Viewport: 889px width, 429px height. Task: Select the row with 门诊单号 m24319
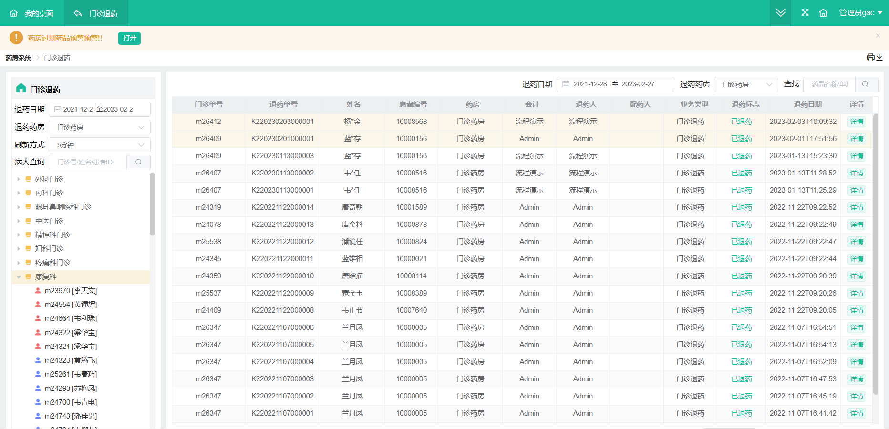(522, 207)
